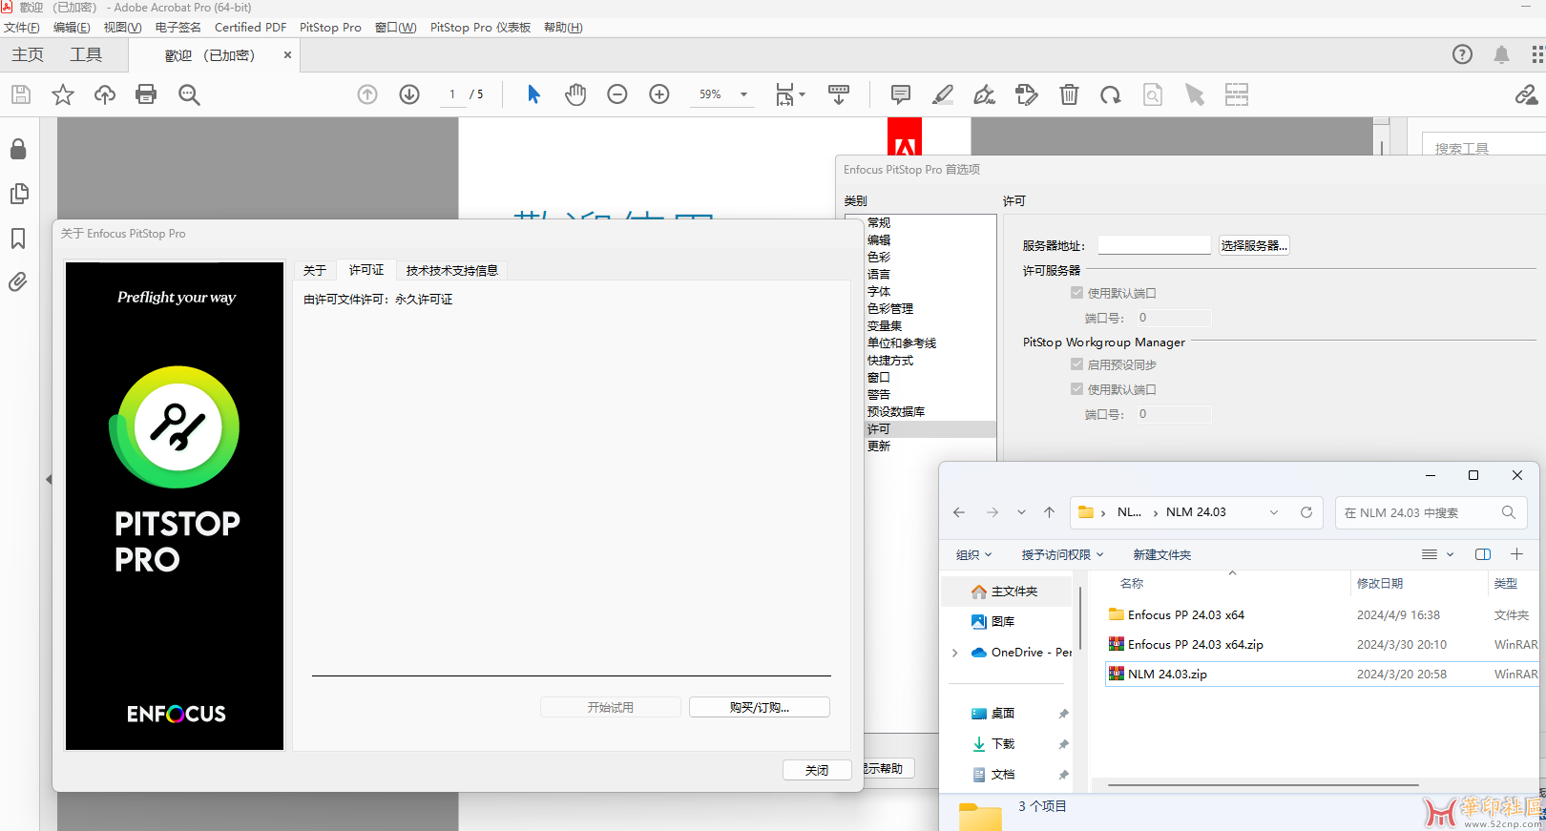Click the Explorer Back arrow
This screenshot has width=1546, height=831.
(959, 512)
